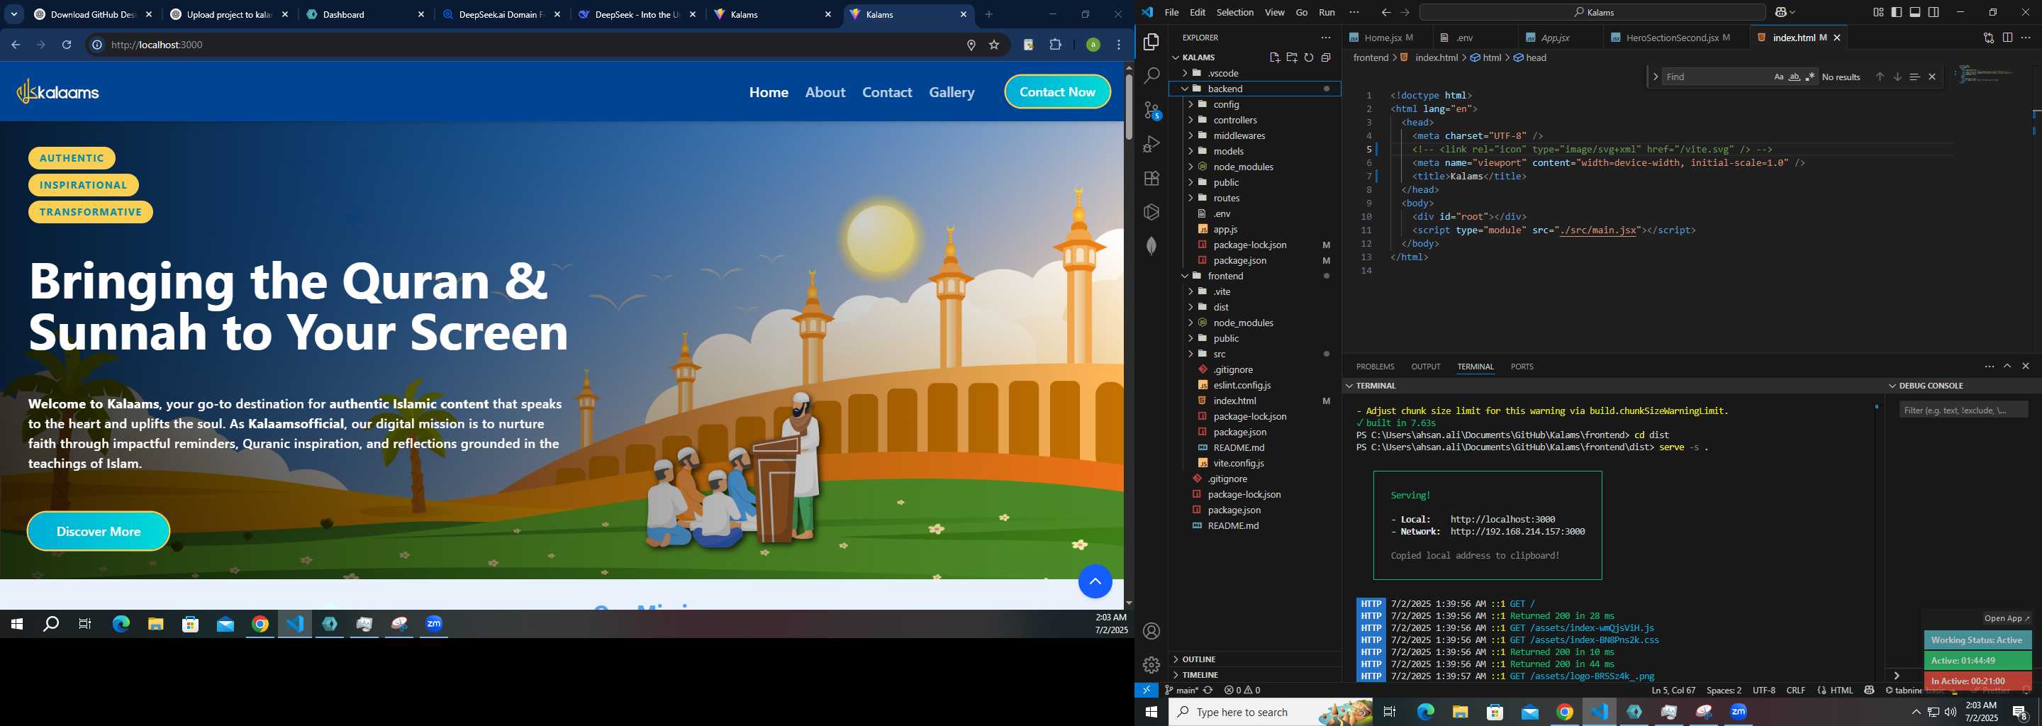Open the Manage gear in VS Code
This screenshot has height=726, width=2042.
point(1151,665)
